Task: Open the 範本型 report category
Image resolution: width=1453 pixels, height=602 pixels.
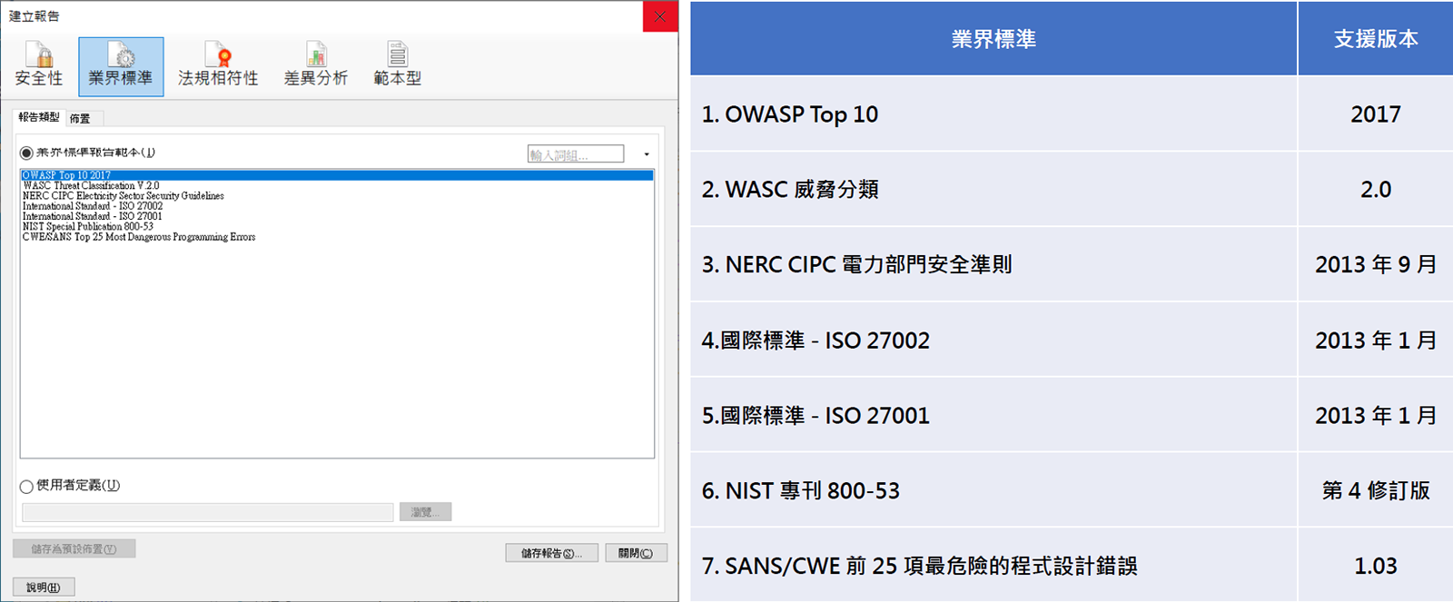Action: coord(398,66)
